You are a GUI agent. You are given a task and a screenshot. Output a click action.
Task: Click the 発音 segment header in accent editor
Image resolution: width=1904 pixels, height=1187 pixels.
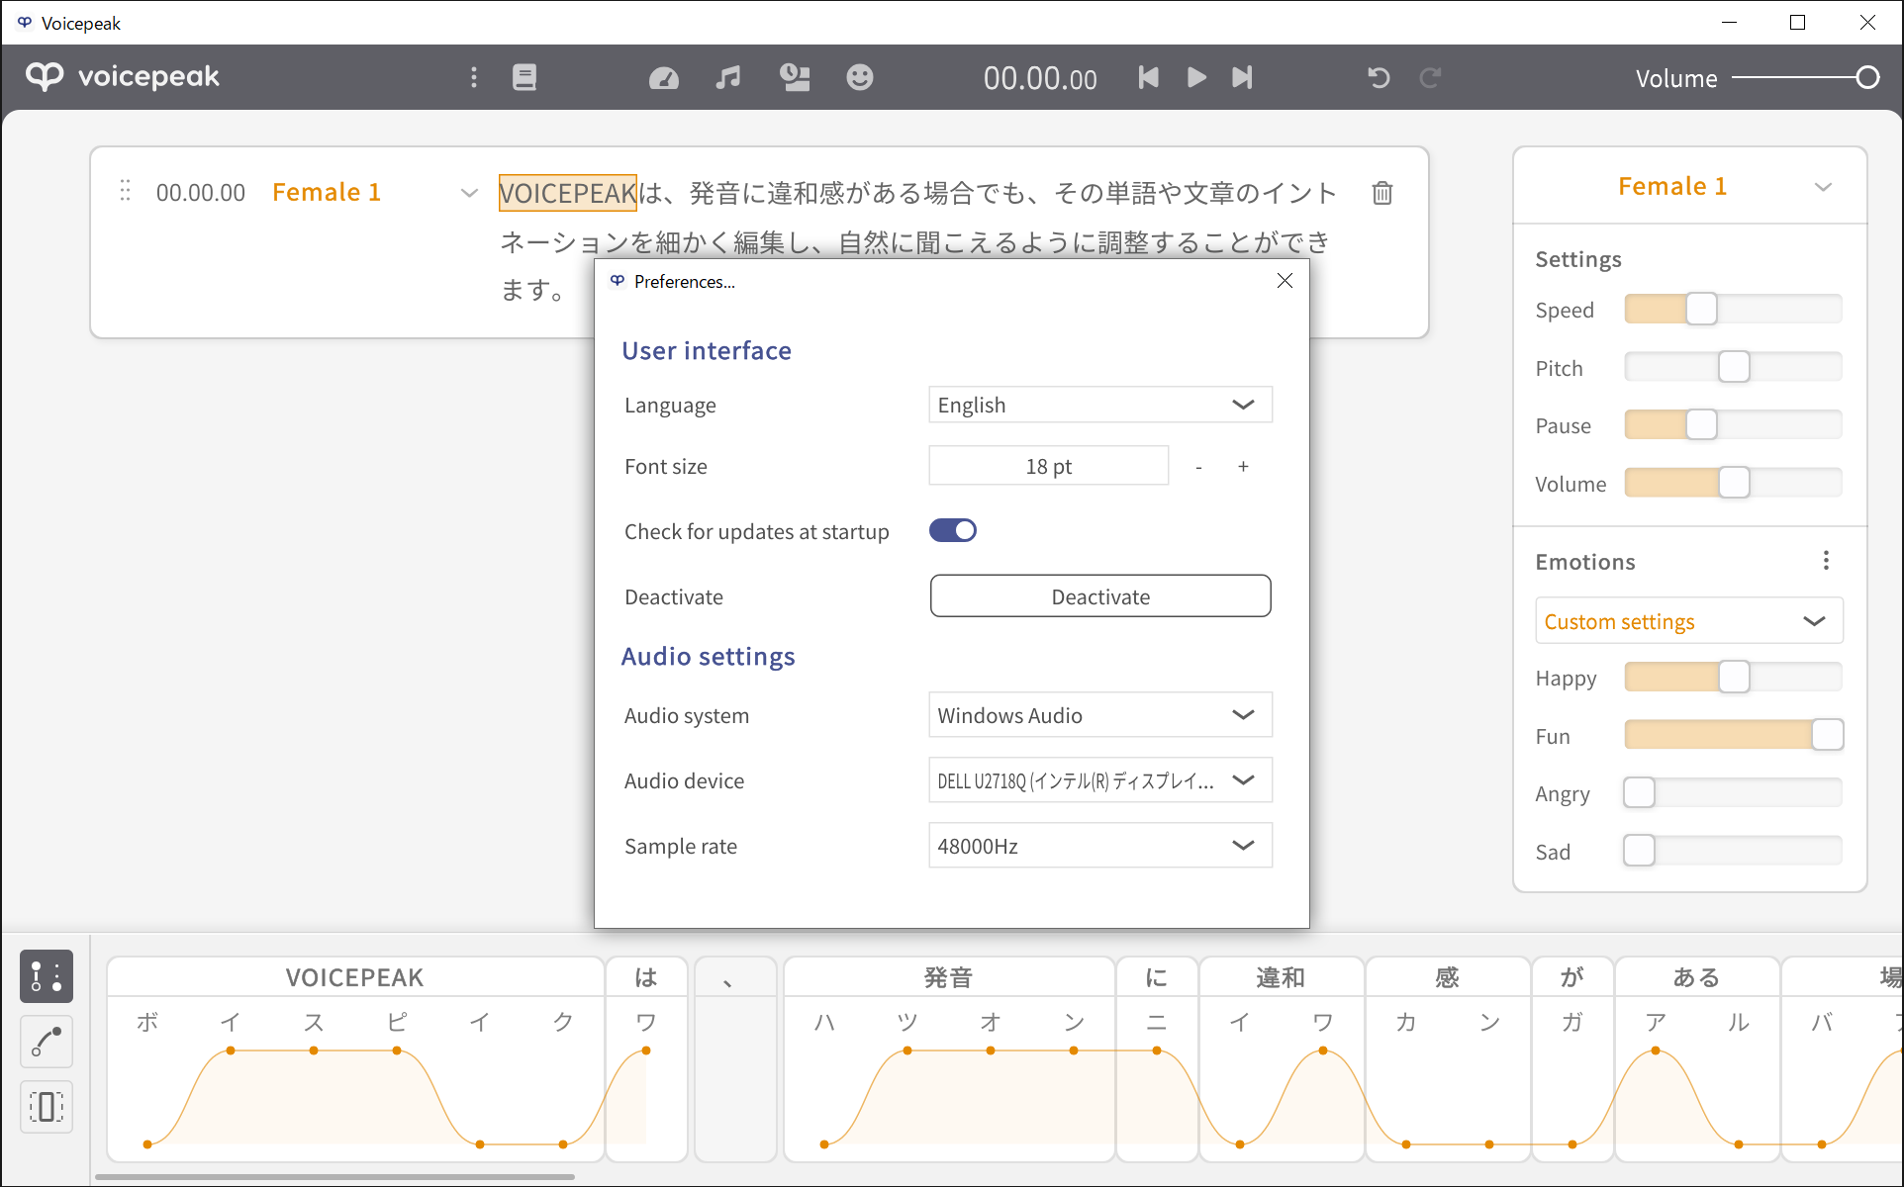(948, 977)
